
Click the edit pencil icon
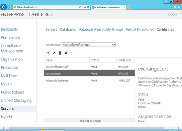pyautogui.click(x=54, y=53)
